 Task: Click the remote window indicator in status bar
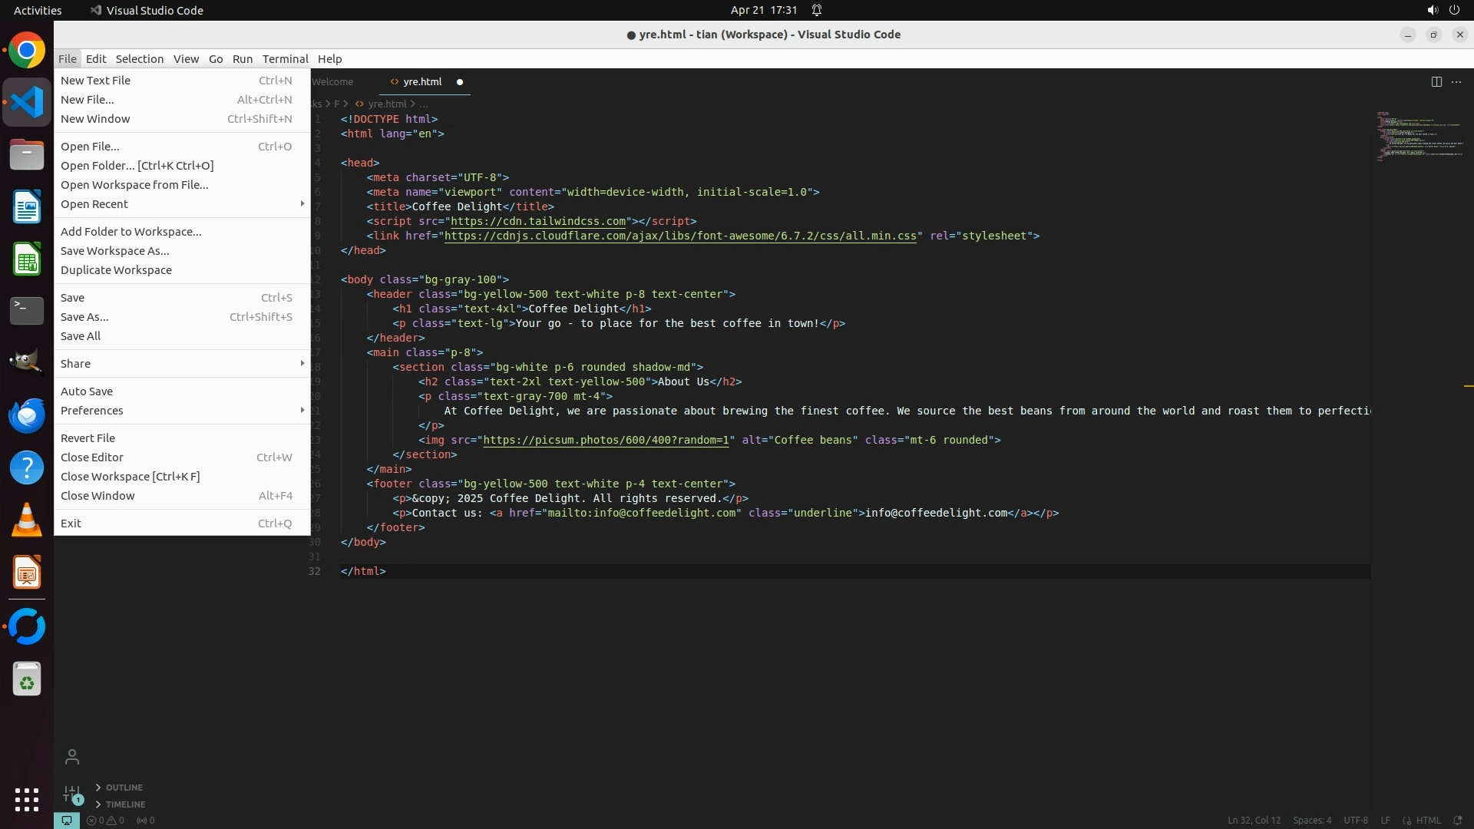pos(67,820)
